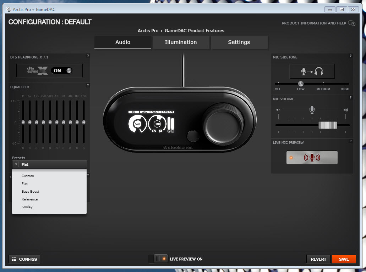Set mic sidetone to LOW label

coord(301,89)
